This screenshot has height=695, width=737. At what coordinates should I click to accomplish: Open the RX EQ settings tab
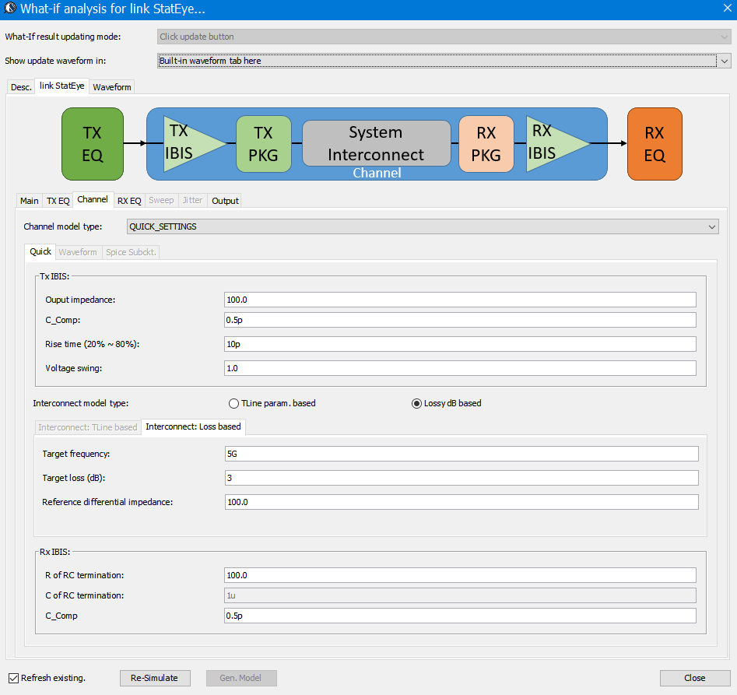(129, 201)
